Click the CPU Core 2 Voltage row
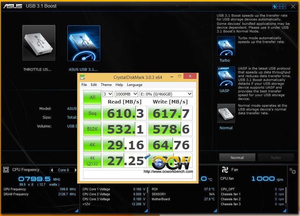300x216 pixels. 114,194
